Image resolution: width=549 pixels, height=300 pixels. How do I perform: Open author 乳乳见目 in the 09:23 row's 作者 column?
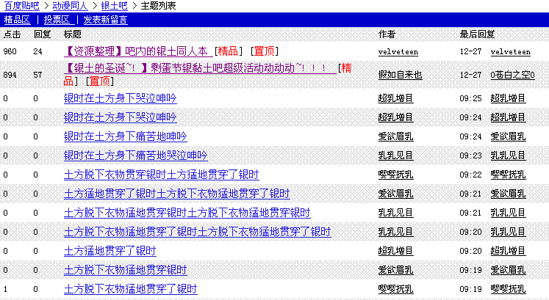tap(395, 156)
